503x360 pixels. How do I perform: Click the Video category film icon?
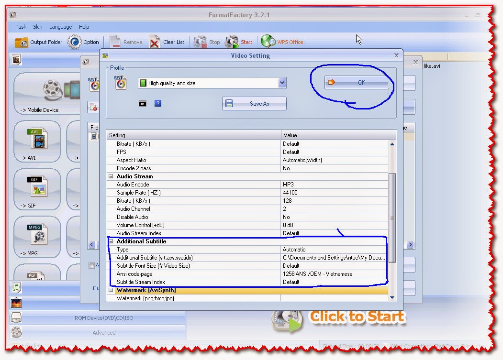click(16, 60)
